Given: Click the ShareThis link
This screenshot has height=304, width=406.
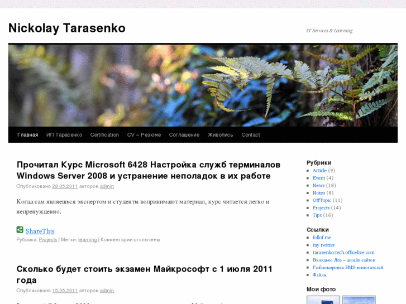Looking at the screenshot, I should pos(40,231).
